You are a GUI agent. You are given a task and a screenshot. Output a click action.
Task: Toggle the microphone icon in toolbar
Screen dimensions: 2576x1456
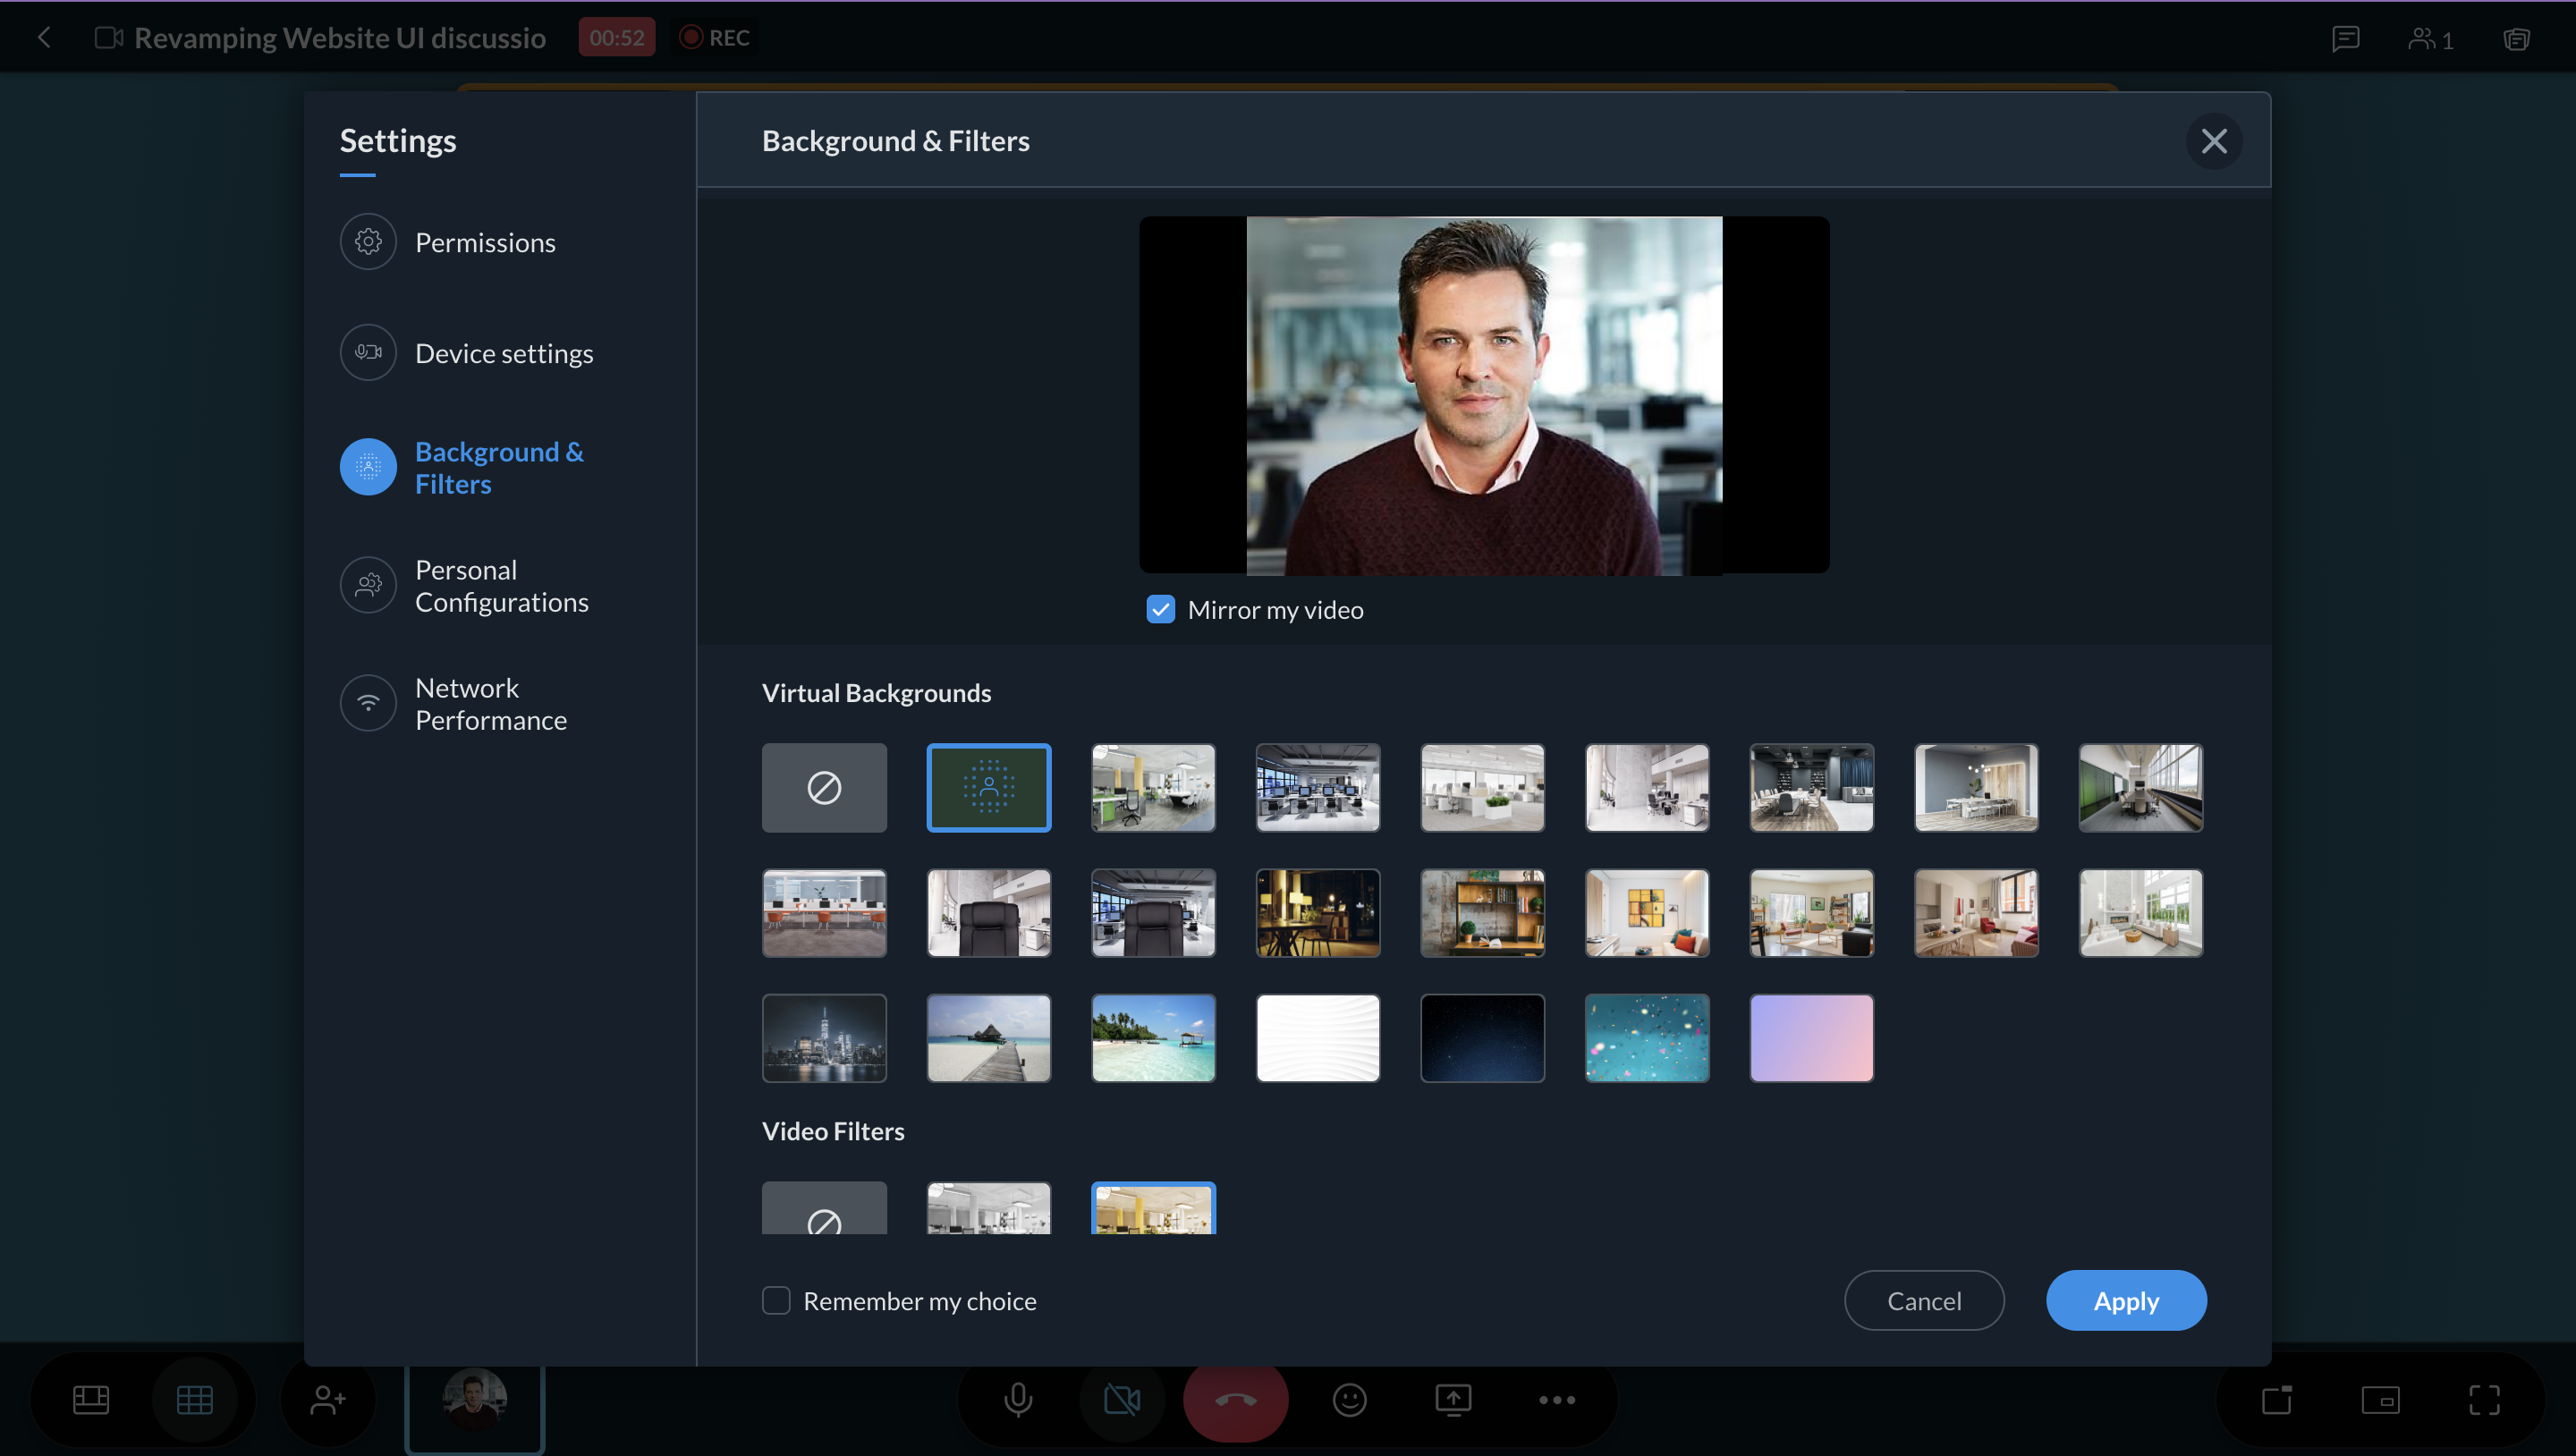point(1018,1399)
